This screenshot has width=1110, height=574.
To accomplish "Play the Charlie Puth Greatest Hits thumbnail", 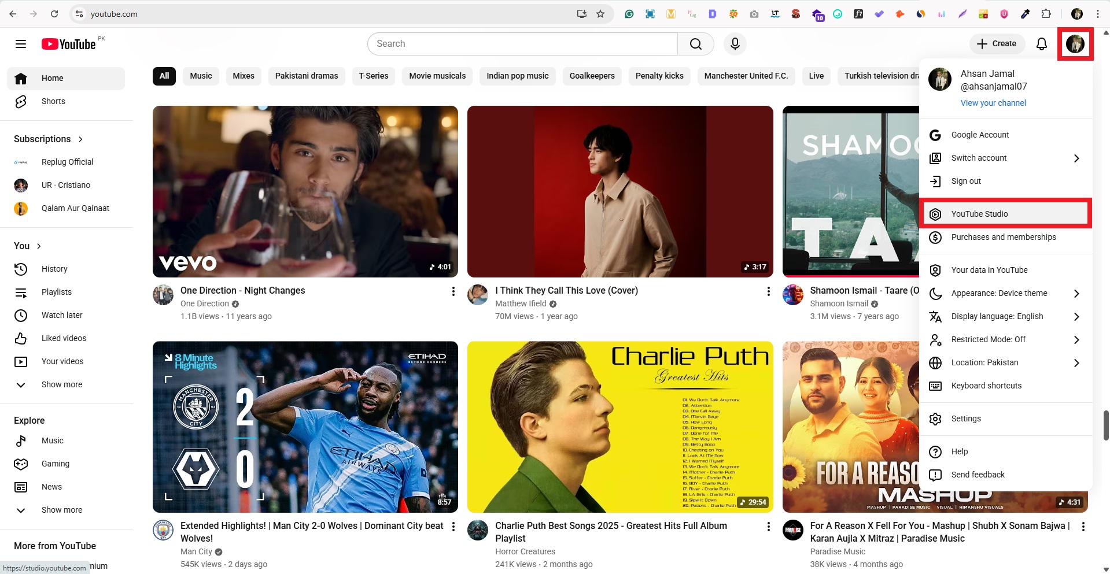I will coord(619,427).
